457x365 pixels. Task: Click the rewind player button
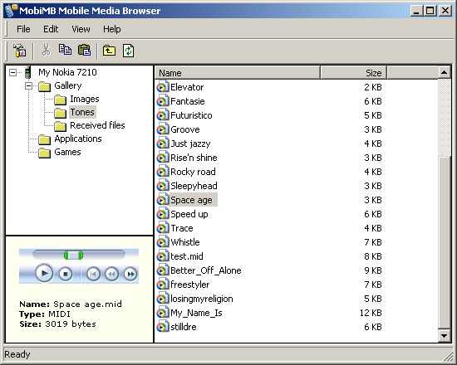click(111, 274)
